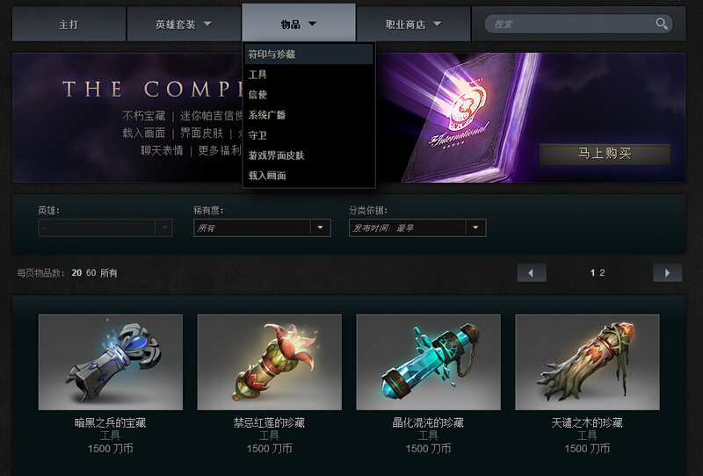Go to previous page with left arrow
The image size is (703, 476).
532,272
